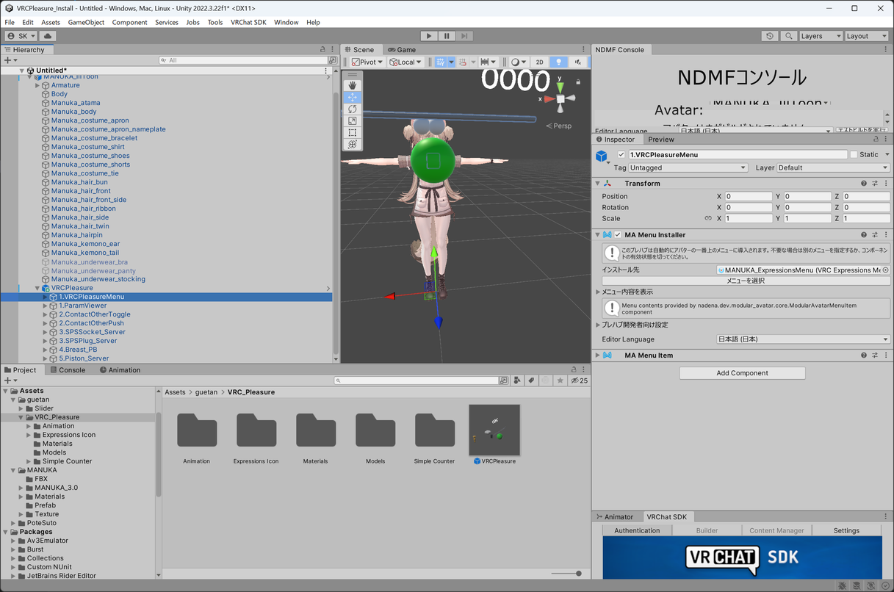Open the Local handle rotation dropdown

405,62
